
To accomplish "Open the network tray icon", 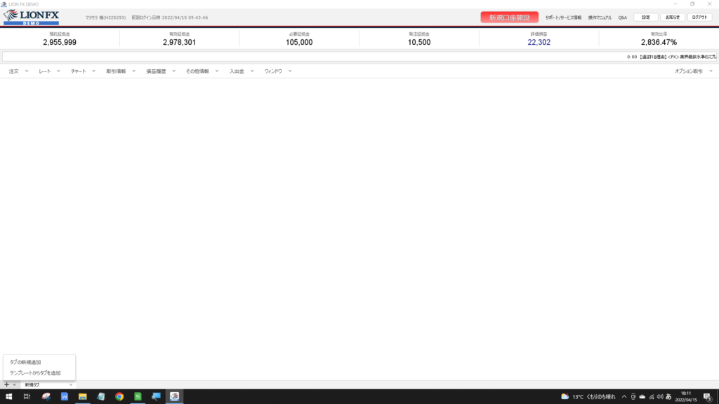I will [651, 397].
